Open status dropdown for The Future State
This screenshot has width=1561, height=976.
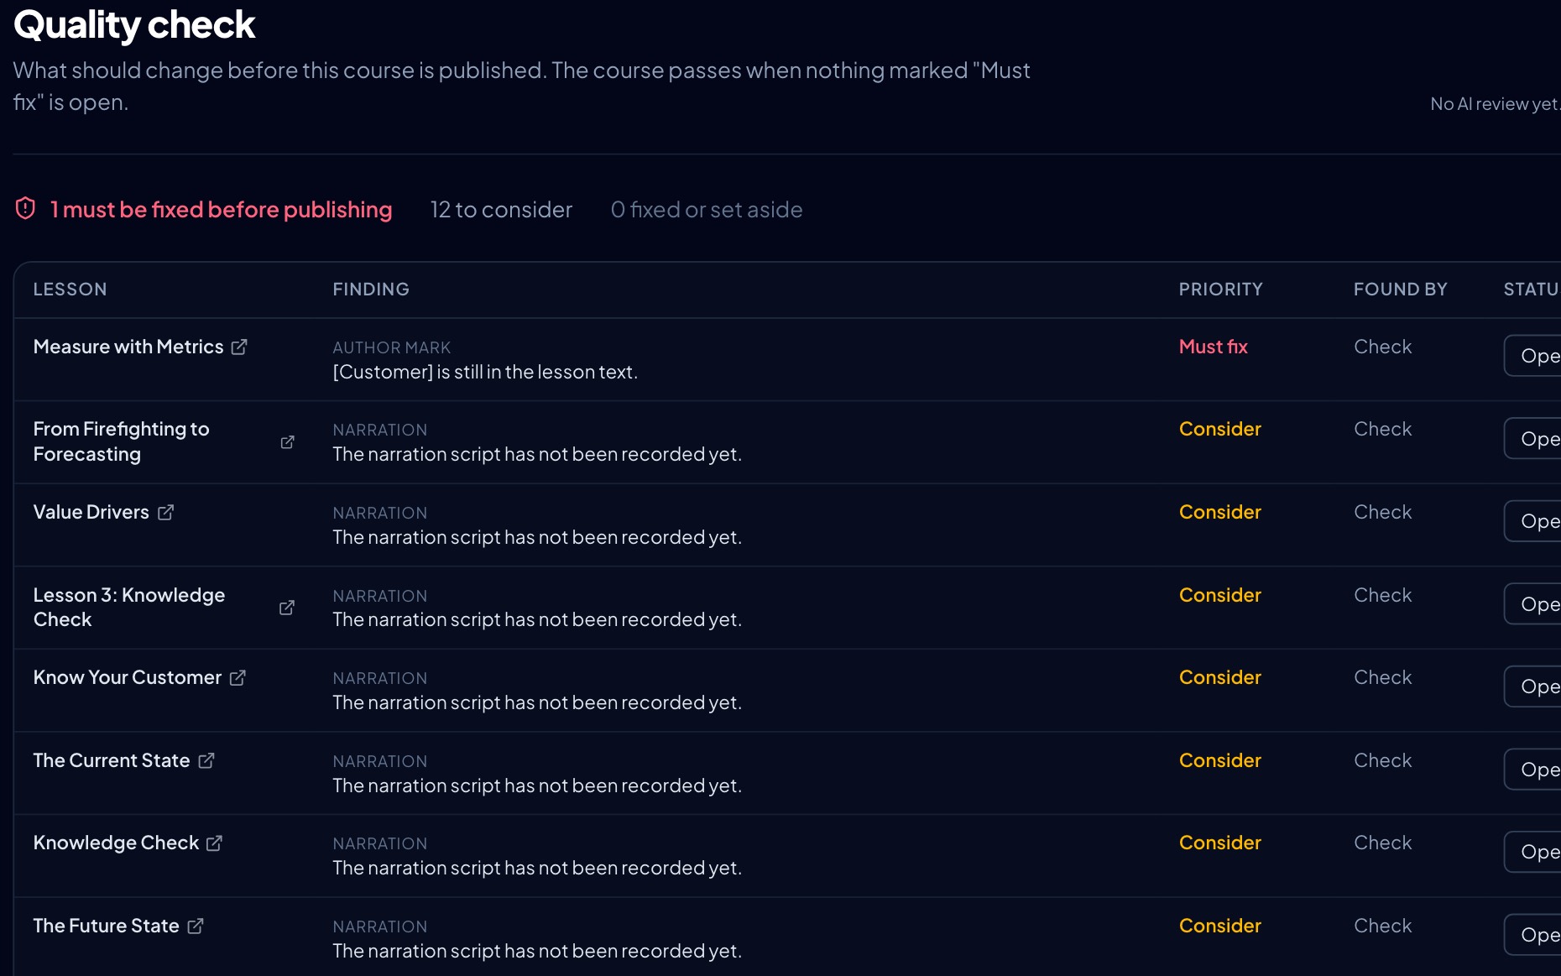click(x=1532, y=934)
